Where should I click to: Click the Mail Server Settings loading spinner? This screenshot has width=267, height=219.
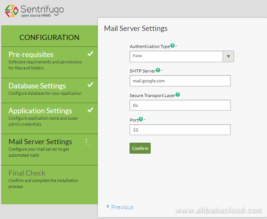[x=88, y=142]
